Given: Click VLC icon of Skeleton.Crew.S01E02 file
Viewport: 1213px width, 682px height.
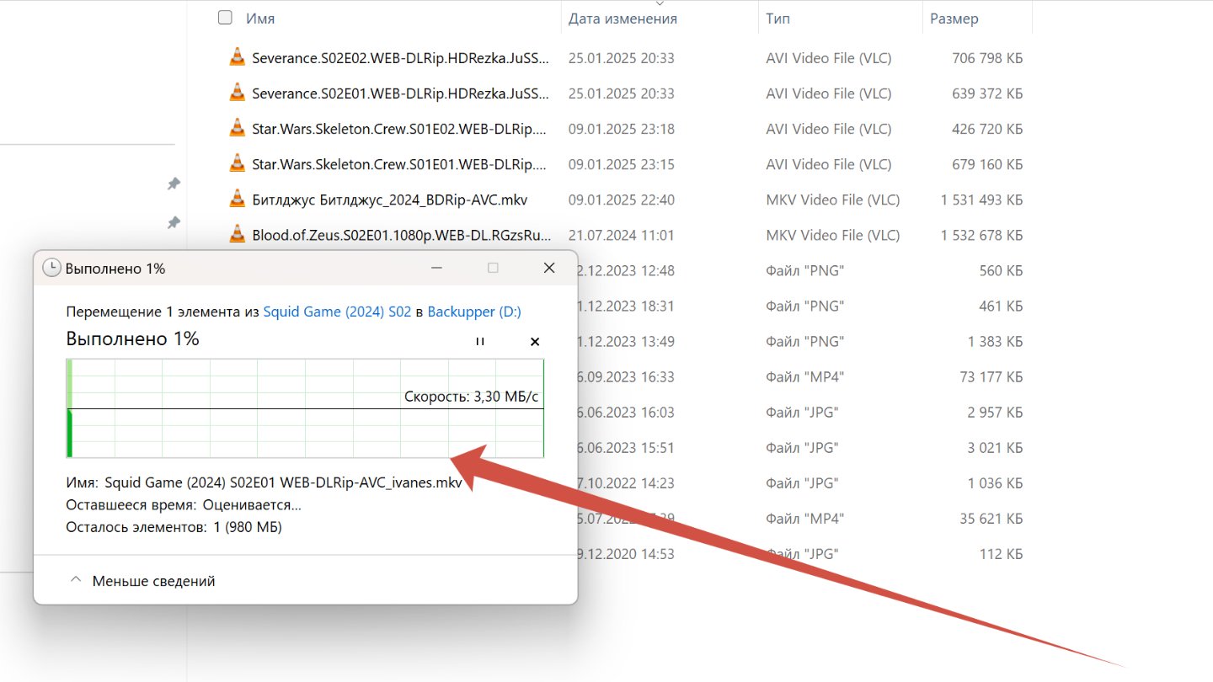Looking at the screenshot, I should [x=238, y=128].
